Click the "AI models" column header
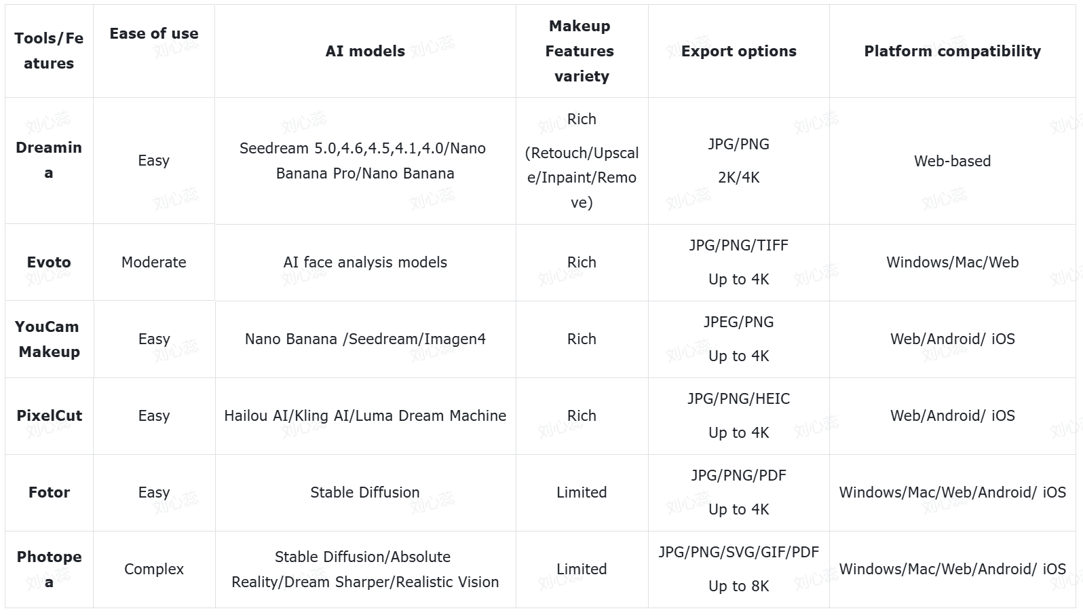The width and height of the screenshot is (1083, 615). coord(365,51)
